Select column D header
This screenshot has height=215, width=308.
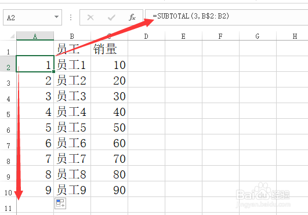(146, 36)
